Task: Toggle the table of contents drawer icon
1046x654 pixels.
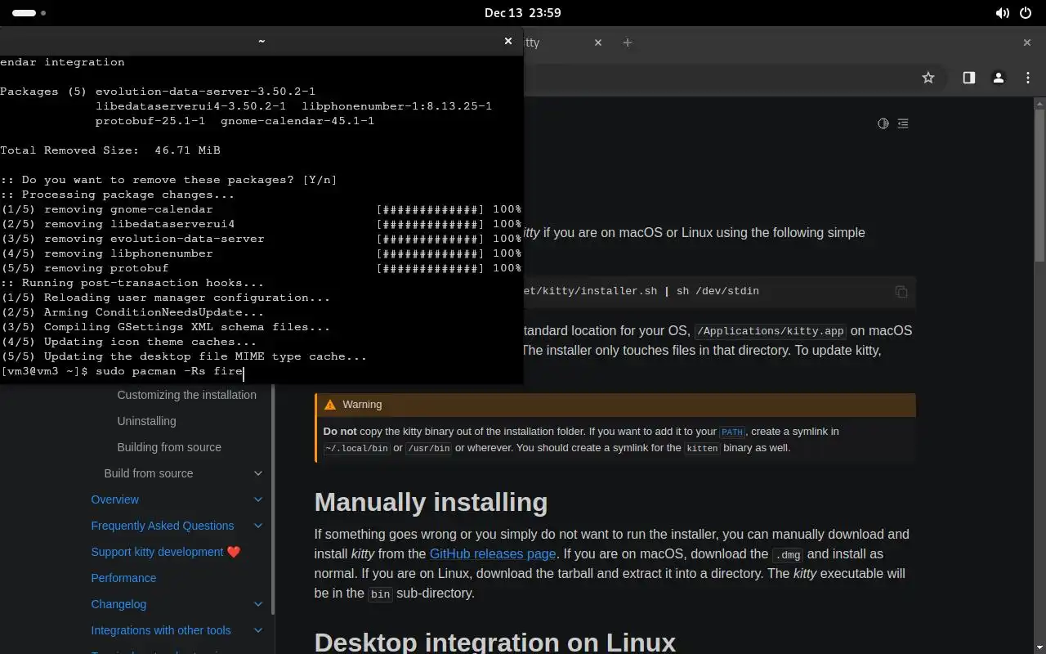Action: [903, 123]
